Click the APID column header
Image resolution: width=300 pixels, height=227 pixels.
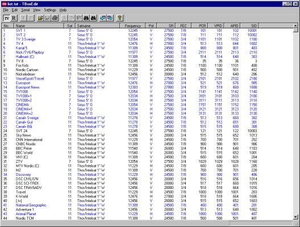click(x=232, y=26)
